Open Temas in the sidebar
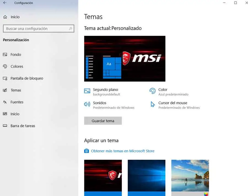Image resolution: width=248 pixels, height=196 pixels. pyautogui.click(x=16, y=90)
